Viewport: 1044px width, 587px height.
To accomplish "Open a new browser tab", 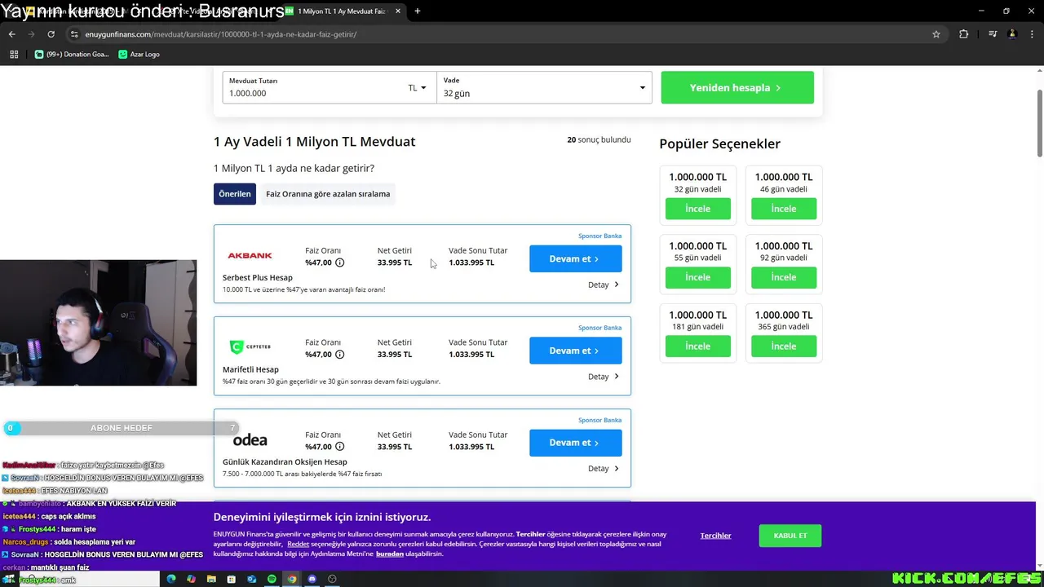I will pyautogui.click(x=418, y=11).
